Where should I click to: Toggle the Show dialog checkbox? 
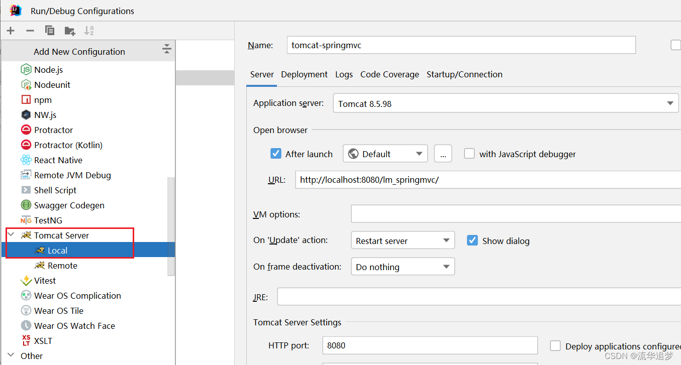point(472,240)
